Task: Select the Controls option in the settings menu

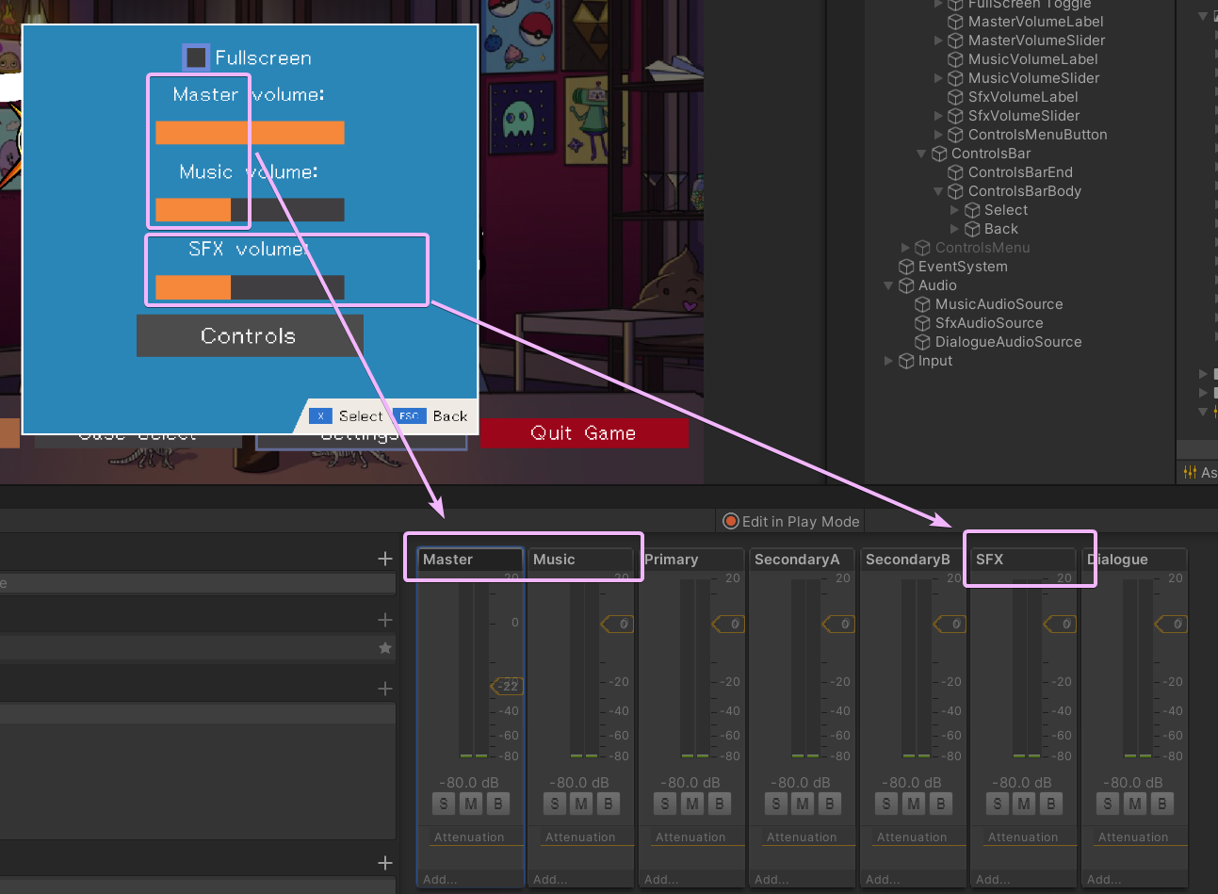Action: [249, 335]
